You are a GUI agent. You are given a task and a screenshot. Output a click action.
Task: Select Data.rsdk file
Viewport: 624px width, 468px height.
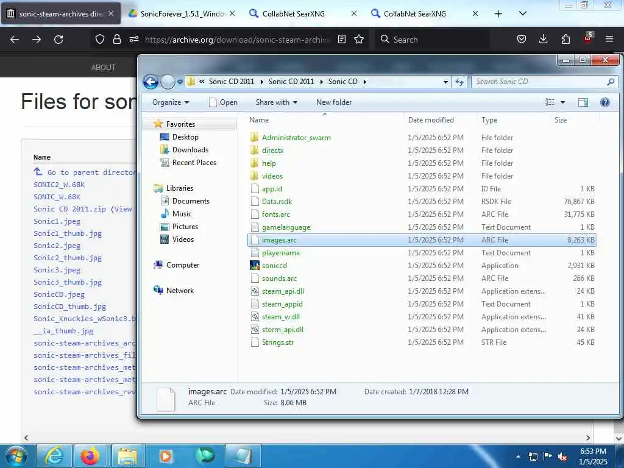(x=277, y=201)
